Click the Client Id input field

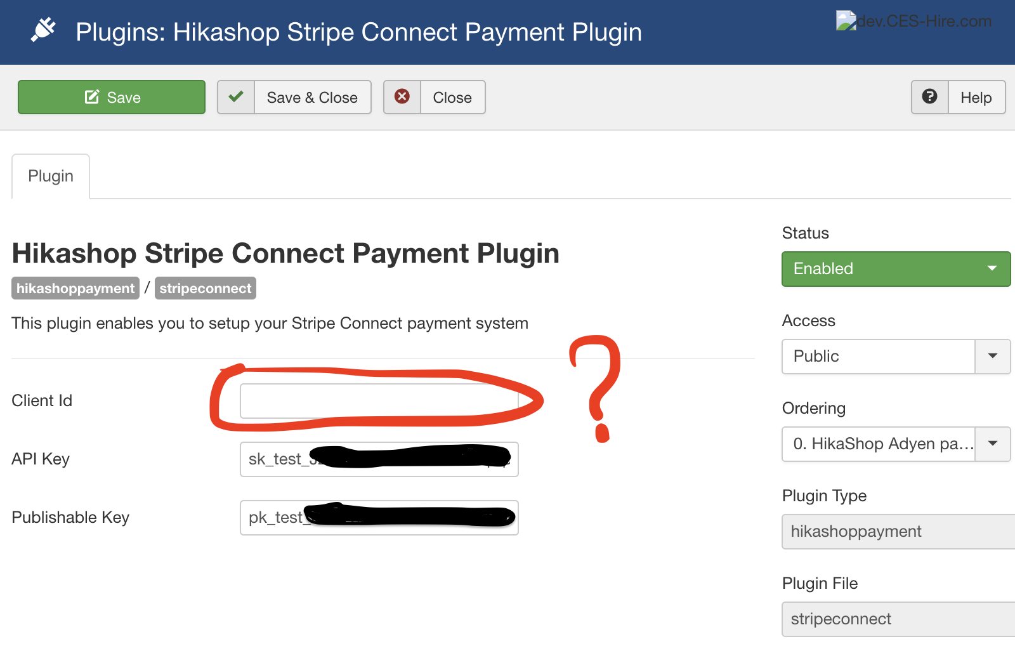click(x=379, y=401)
